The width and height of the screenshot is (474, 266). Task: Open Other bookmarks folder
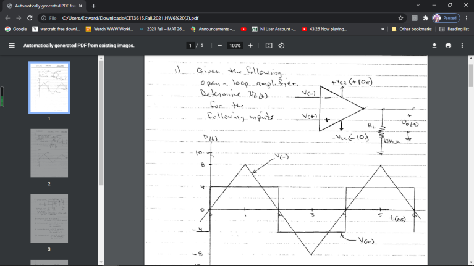click(412, 29)
